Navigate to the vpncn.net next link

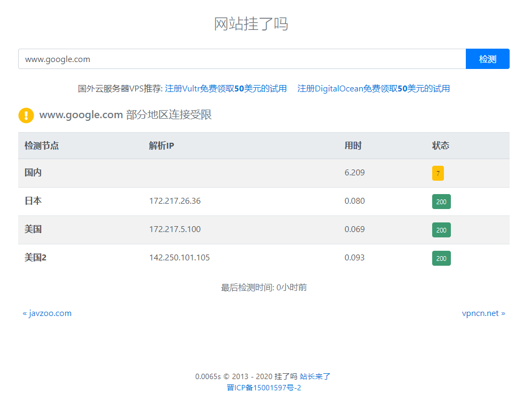[x=483, y=313]
